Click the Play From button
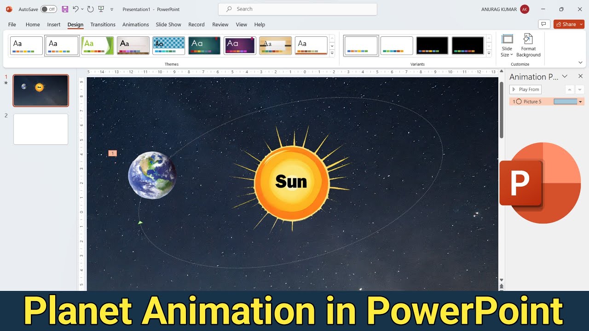 525,90
